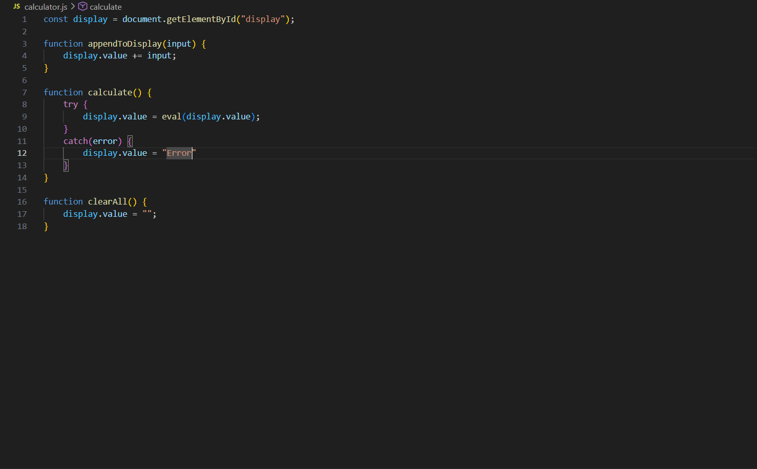Click line number 1 in gutter
The width and height of the screenshot is (757, 469).
pos(24,19)
